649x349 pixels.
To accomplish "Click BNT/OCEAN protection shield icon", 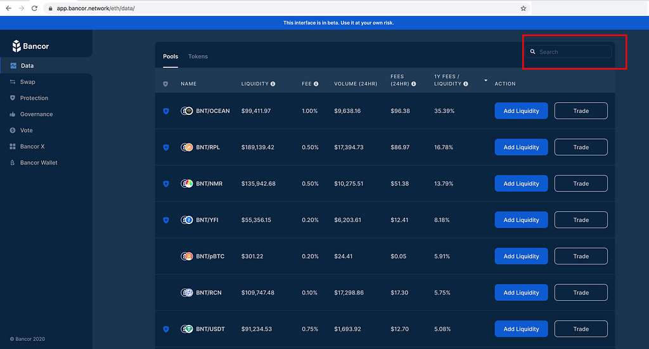I will [166, 111].
